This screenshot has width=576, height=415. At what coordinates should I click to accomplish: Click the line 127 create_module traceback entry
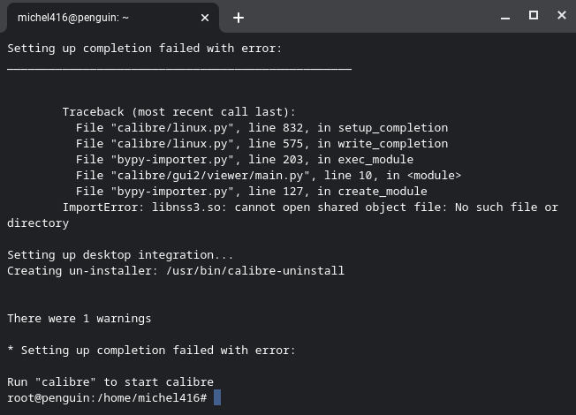(x=251, y=192)
